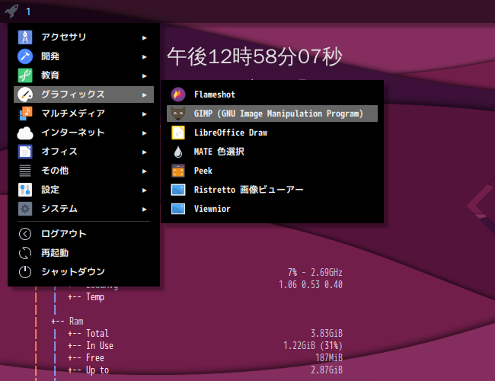Choose ログアウト from the menu
Image resolution: width=495 pixels, height=381 pixels.
tap(84, 234)
